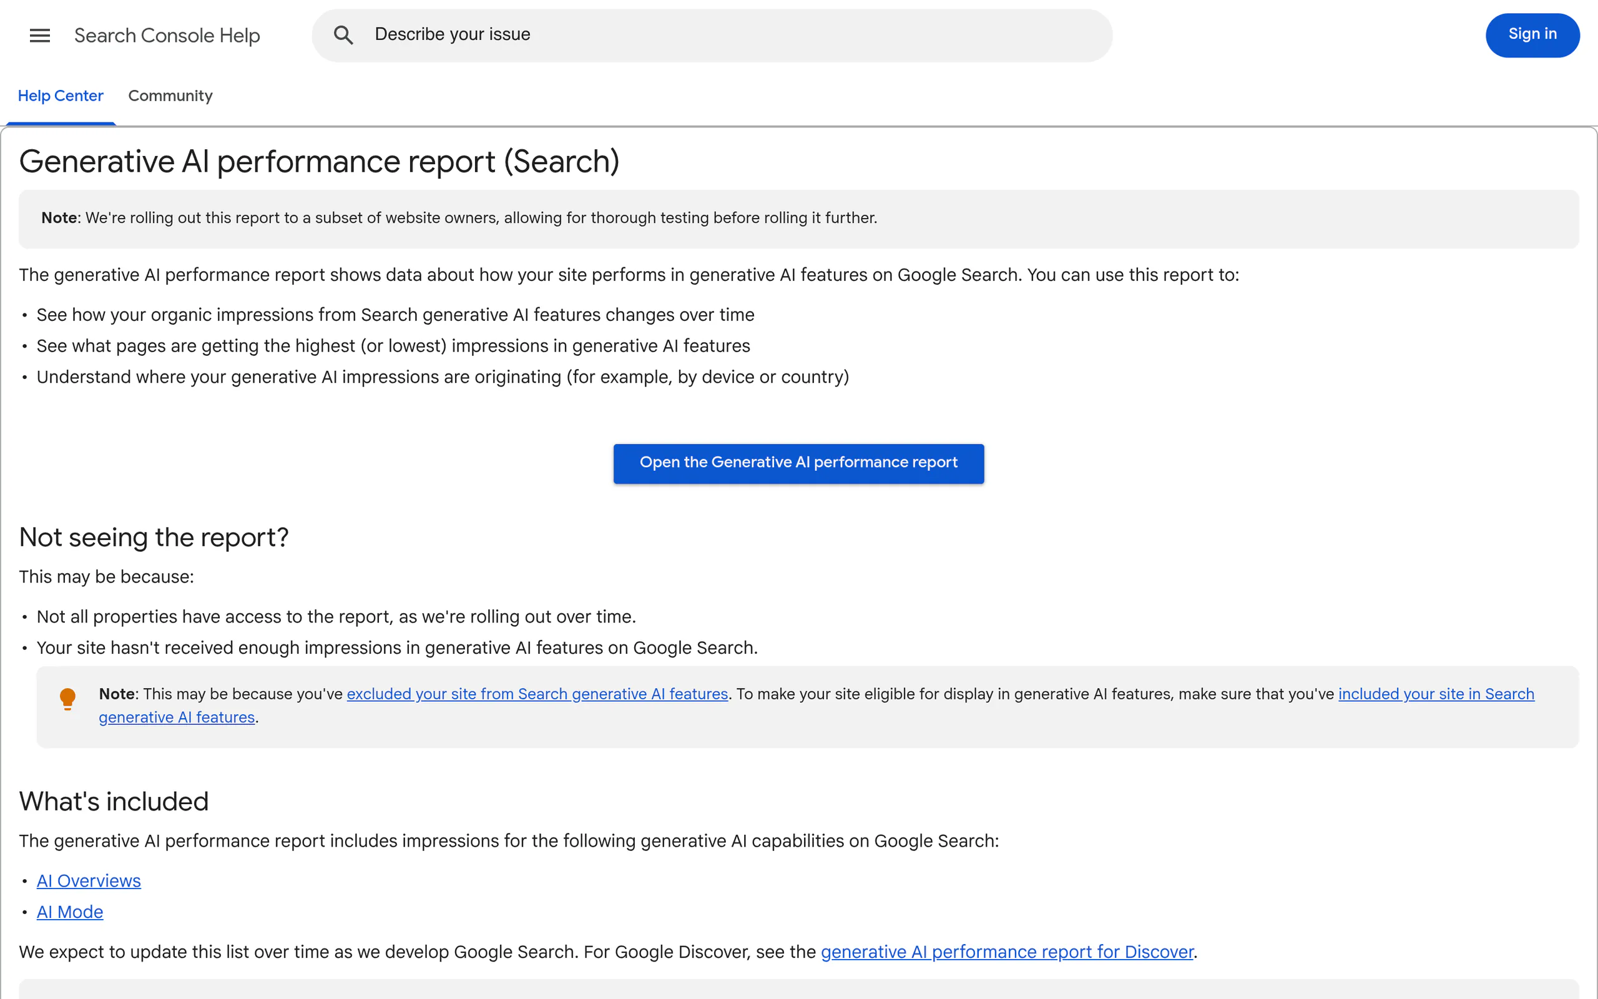Open the Search Console Help title

pos(167,35)
